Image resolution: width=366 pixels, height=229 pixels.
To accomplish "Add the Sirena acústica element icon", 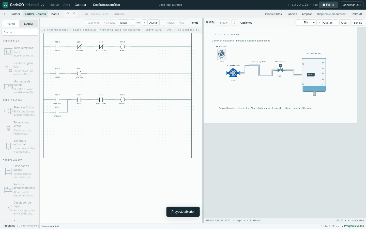I will 8,111.
